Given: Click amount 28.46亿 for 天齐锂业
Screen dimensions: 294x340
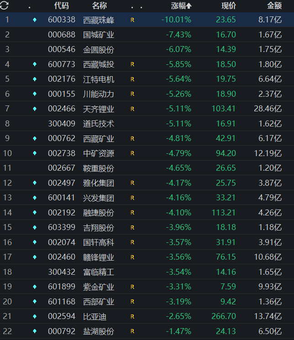Looking at the screenshot, I should click(x=268, y=109).
